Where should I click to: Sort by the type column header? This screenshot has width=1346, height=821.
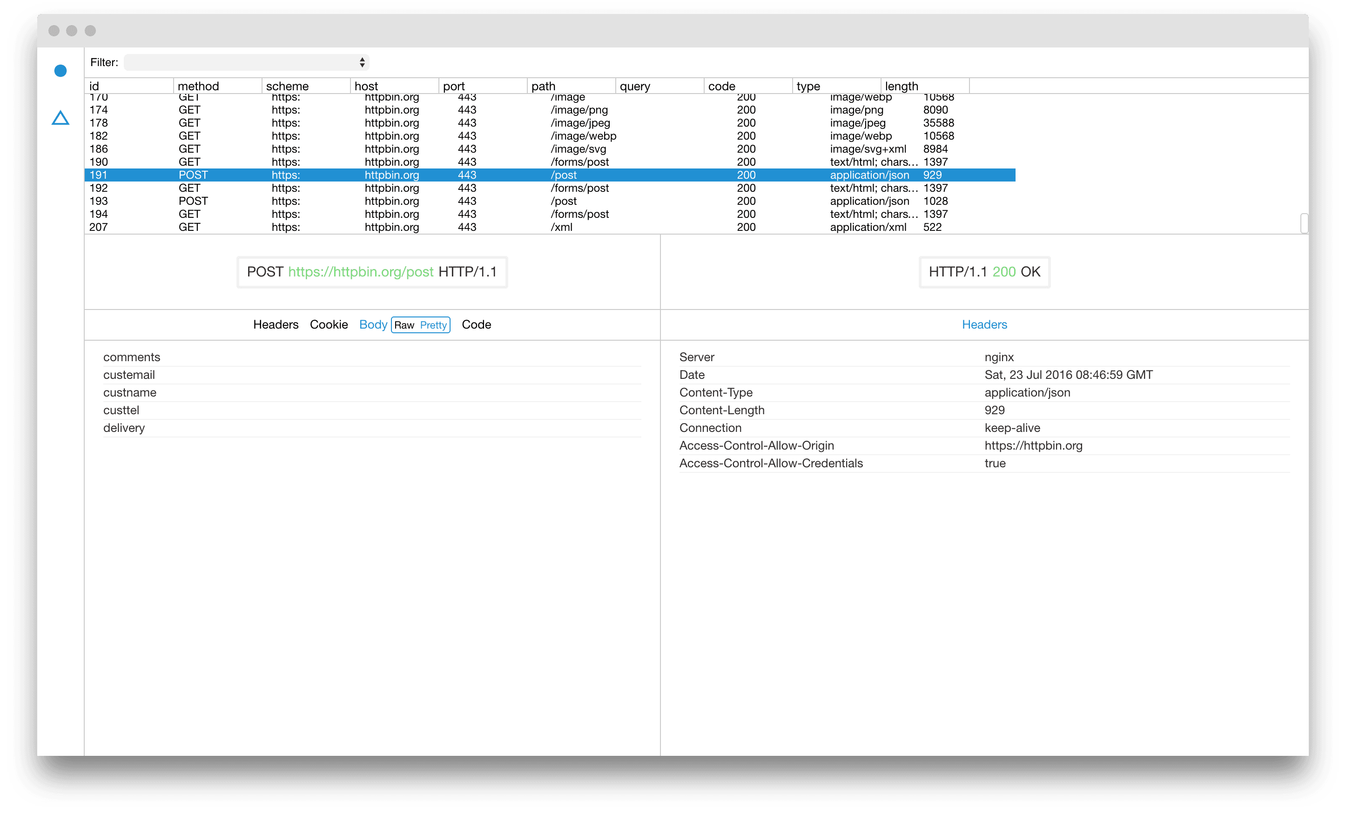point(837,86)
